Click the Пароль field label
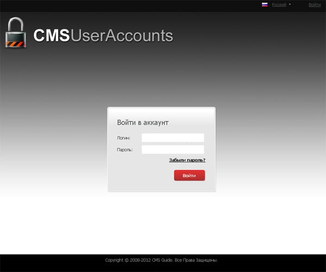This screenshot has width=326, height=272. tap(124, 150)
